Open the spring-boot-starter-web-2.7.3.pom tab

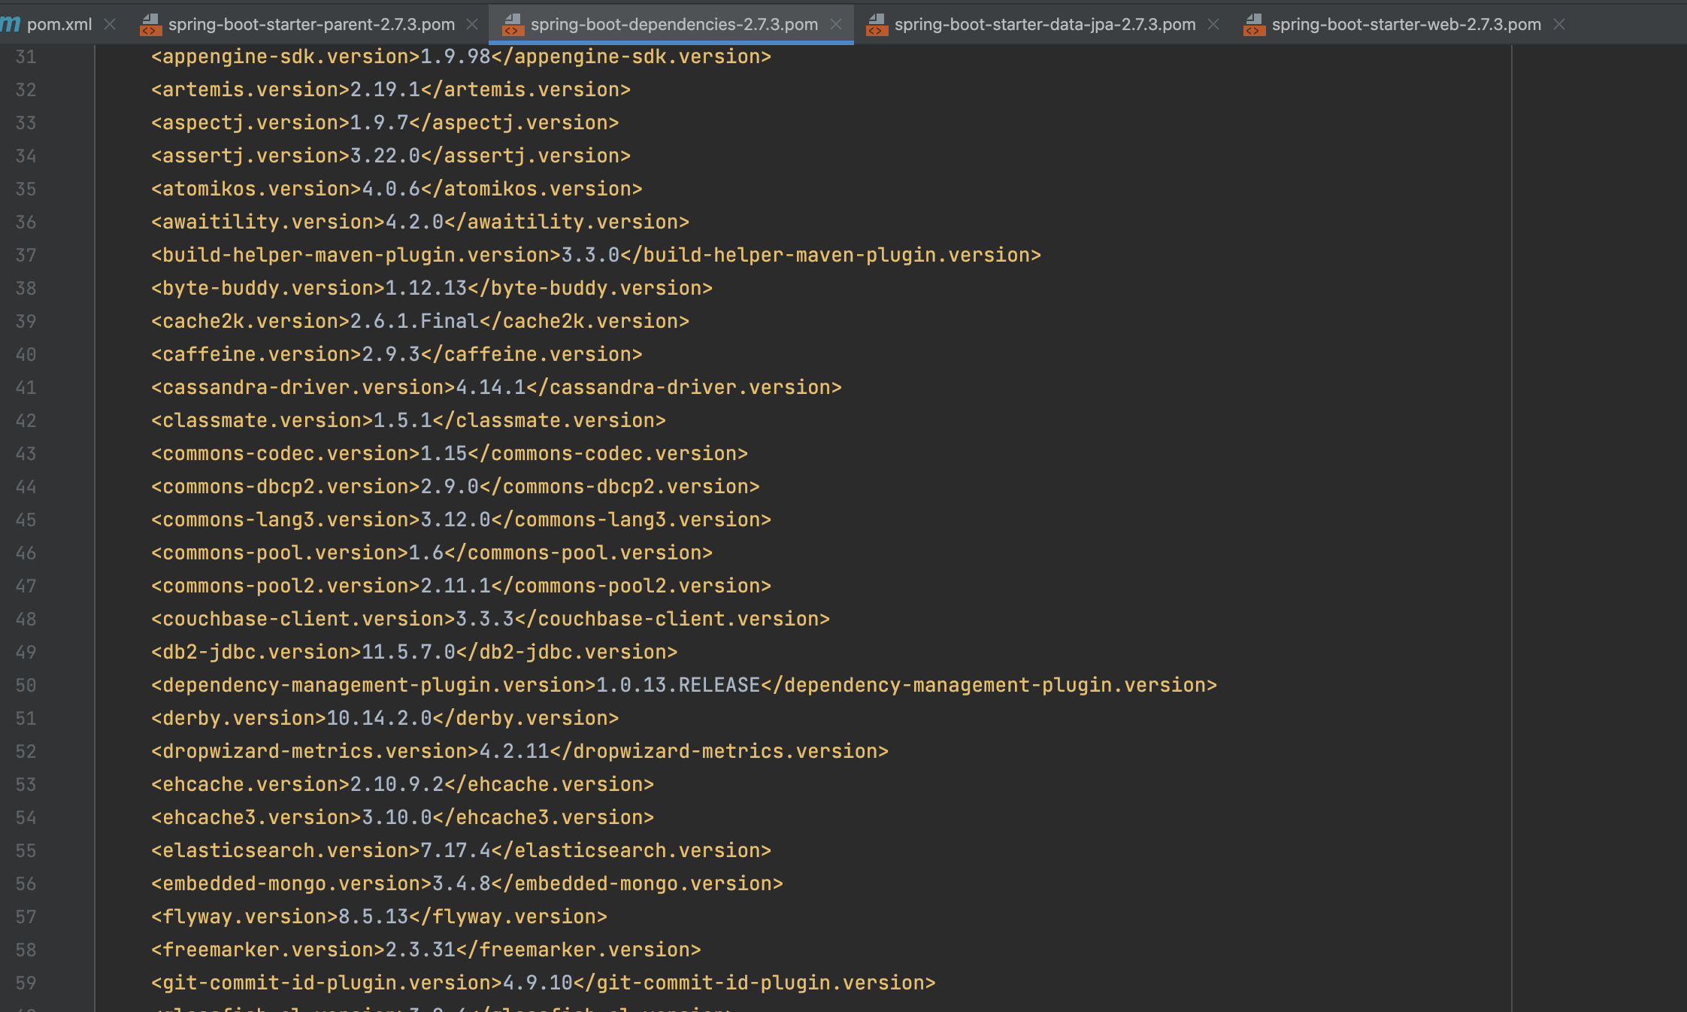click(x=1406, y=24)
